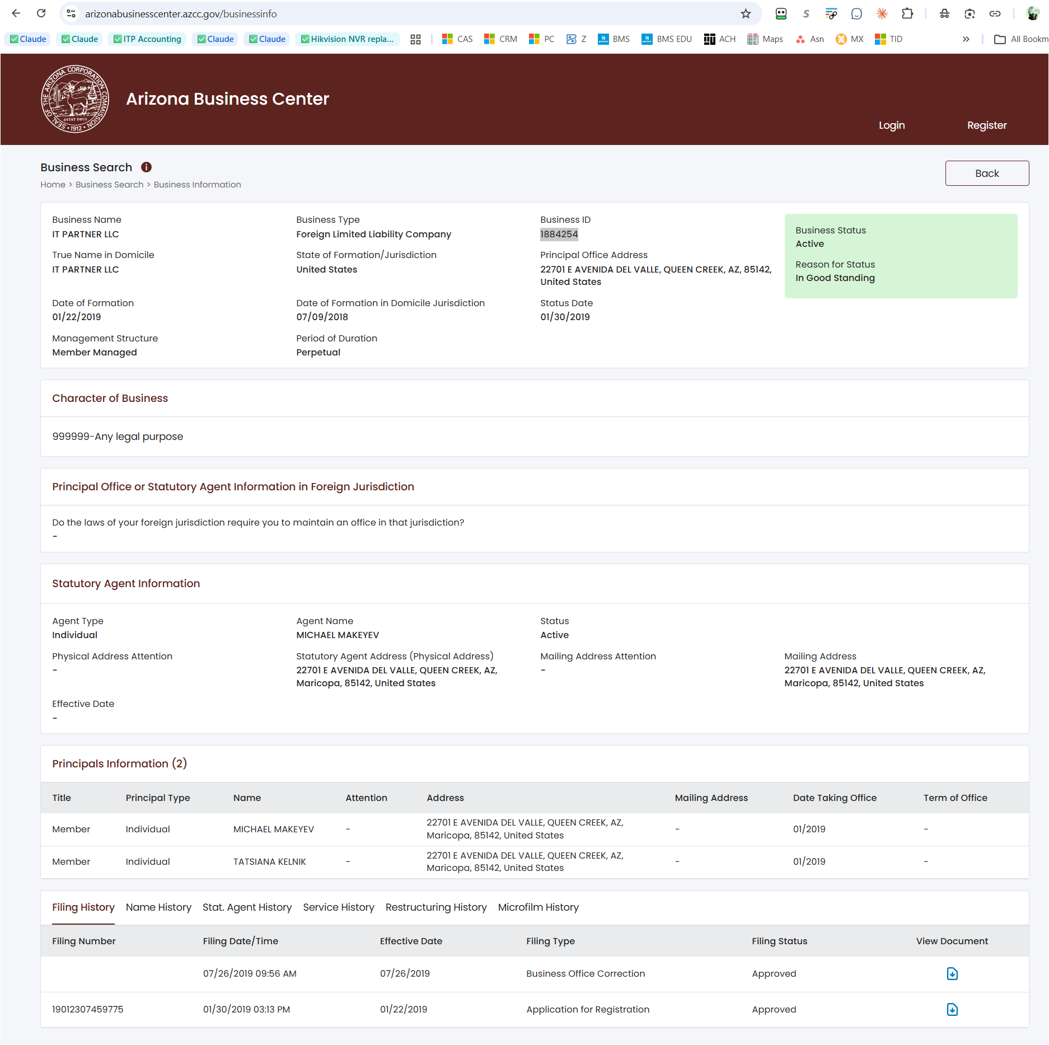Open the site information icon in address bar
This screenshot has width=1049, height=1045.
click(x=71, y=13)
